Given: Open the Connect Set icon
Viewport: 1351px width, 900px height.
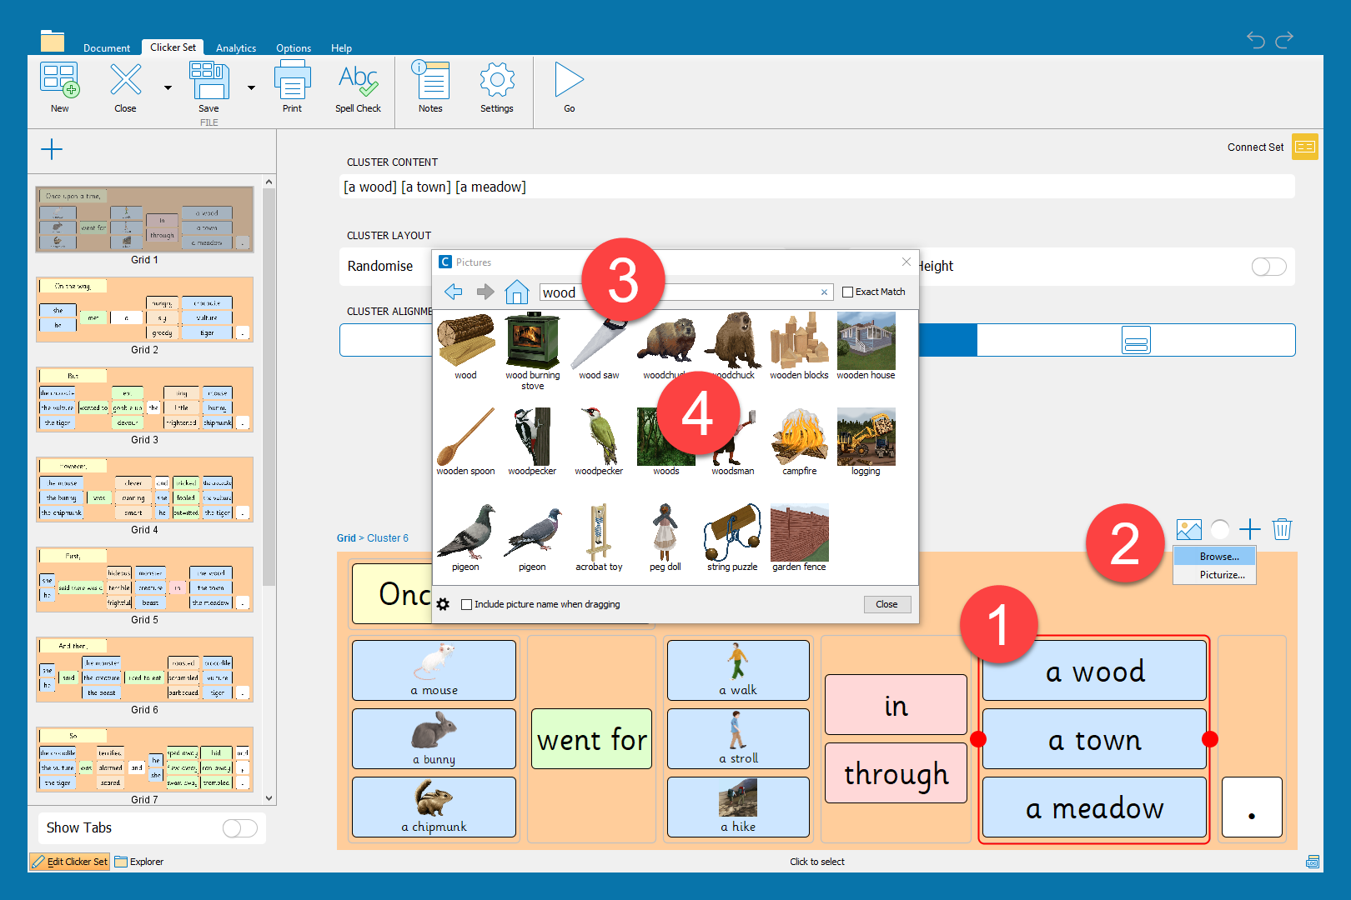Looking at the screenshot, I should [1304, 147].
